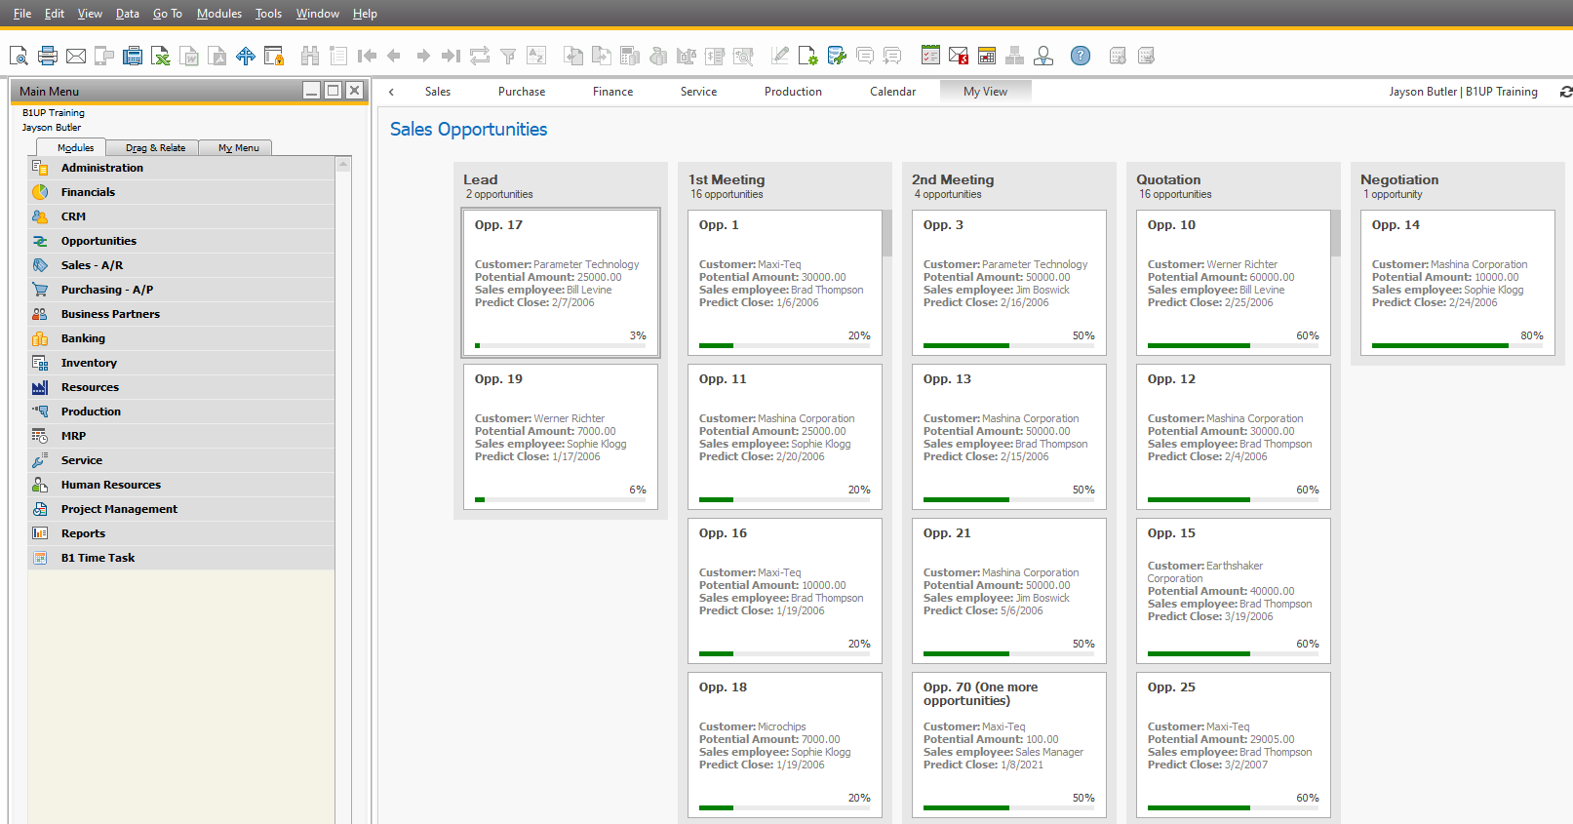Viewport: 1573px width, 824px height.
Task: Open the Calendar toolbar icon
Action: [987, 56]
